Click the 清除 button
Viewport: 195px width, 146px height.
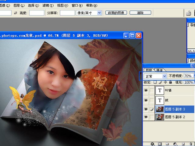pos(140,13)
